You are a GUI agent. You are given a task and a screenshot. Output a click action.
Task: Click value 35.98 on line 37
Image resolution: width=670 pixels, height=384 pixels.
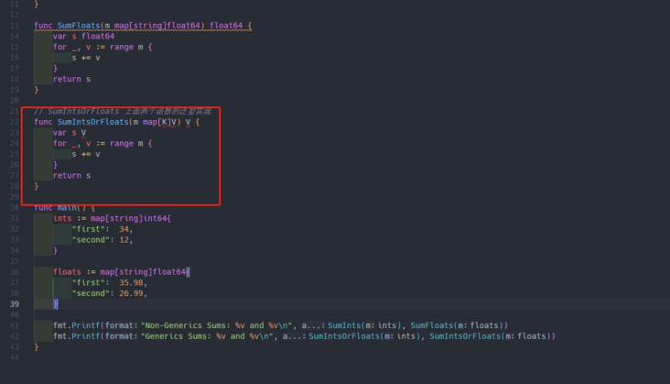tap(131, 282)
